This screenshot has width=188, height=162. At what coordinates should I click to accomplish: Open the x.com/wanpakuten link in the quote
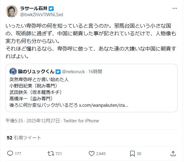coord(103,105)
